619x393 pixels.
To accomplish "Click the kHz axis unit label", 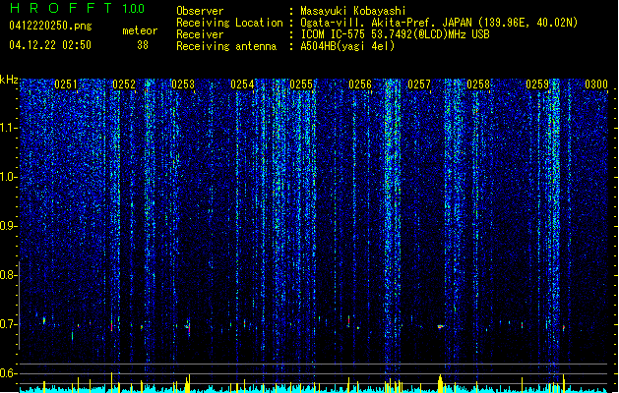I will [9, 80].
